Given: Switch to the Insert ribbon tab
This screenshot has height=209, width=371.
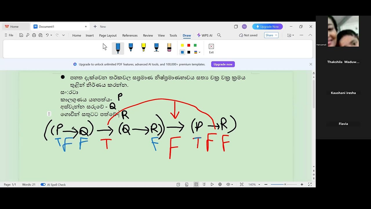Looking at the screenshot, I should coord(90,35).
